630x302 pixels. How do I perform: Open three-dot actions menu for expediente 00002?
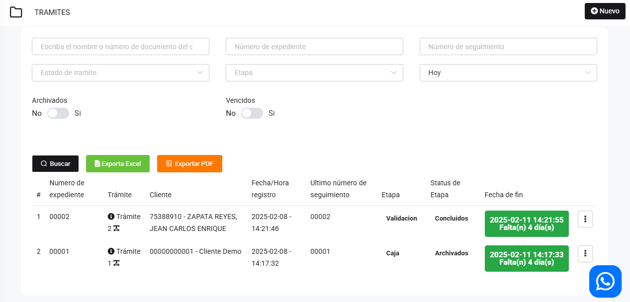click(585, 219)
